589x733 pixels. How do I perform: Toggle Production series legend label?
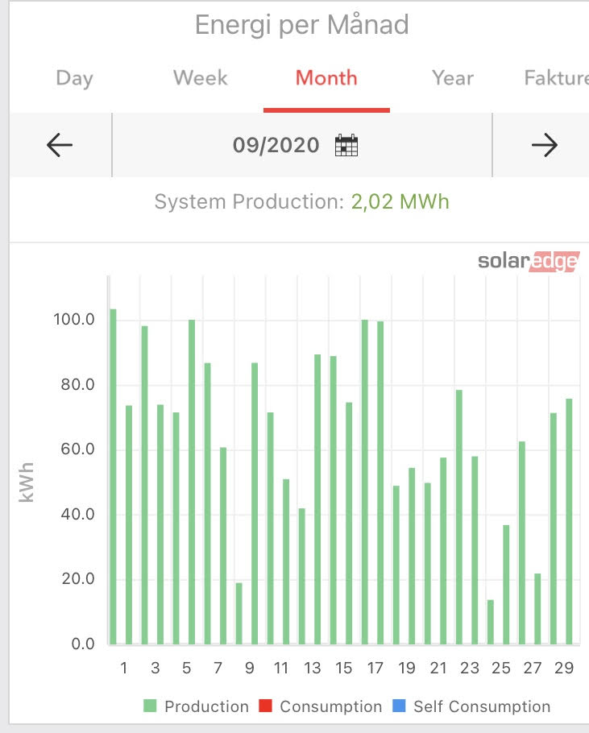(x=206, y=706)
